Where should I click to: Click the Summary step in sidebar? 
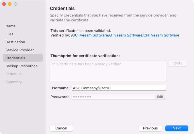13,82
